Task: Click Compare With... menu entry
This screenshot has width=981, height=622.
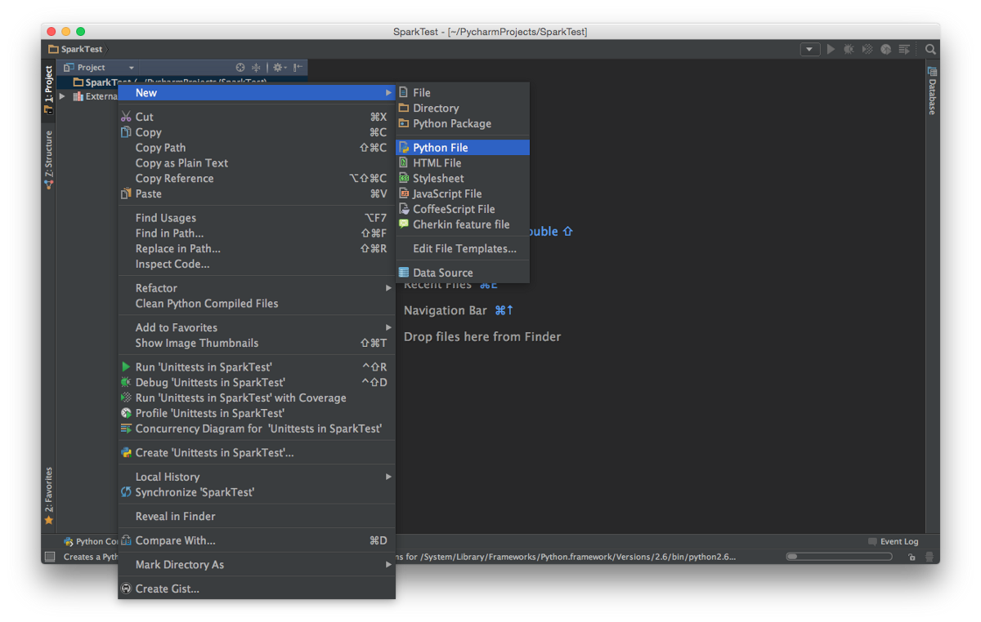Action: [x=257, y=540]
